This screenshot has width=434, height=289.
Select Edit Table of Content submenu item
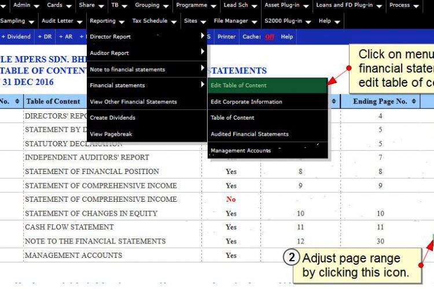(x=267, y=86)
